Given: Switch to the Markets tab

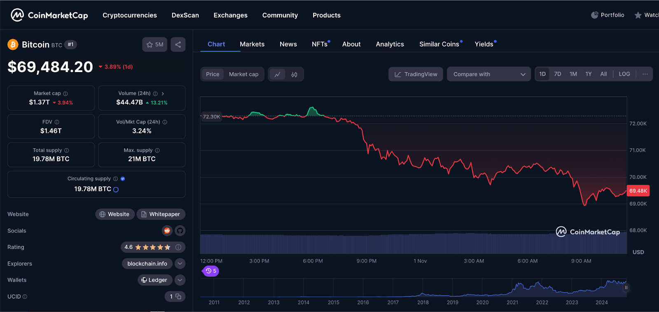Looking at the screenshot, I should [x=252, y=44].
